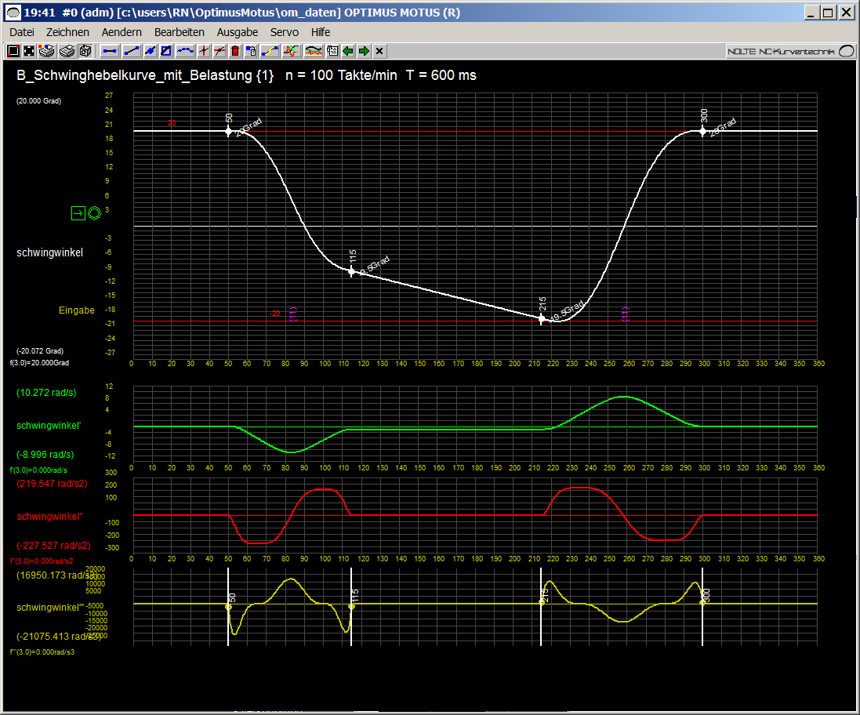Select the curve point at 115 degrees

[351, 270]
